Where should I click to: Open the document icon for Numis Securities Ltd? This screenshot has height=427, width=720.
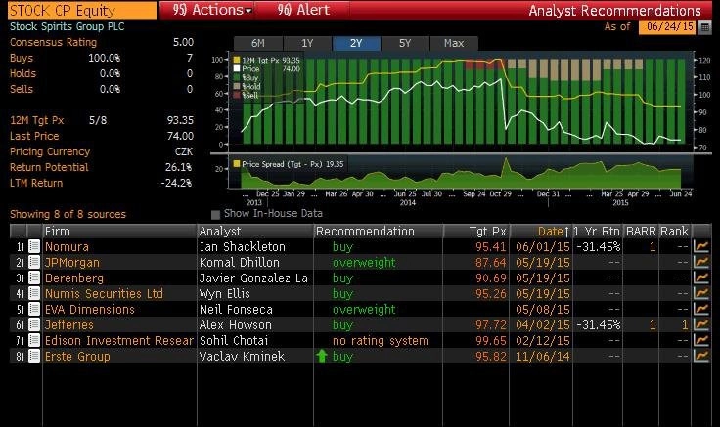tap(34, 293)
